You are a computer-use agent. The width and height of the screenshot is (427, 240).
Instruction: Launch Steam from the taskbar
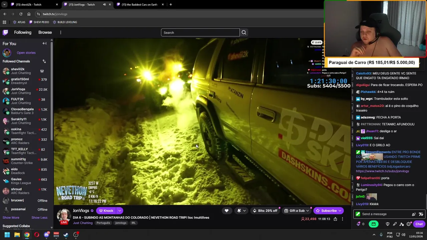coord(66,235)
